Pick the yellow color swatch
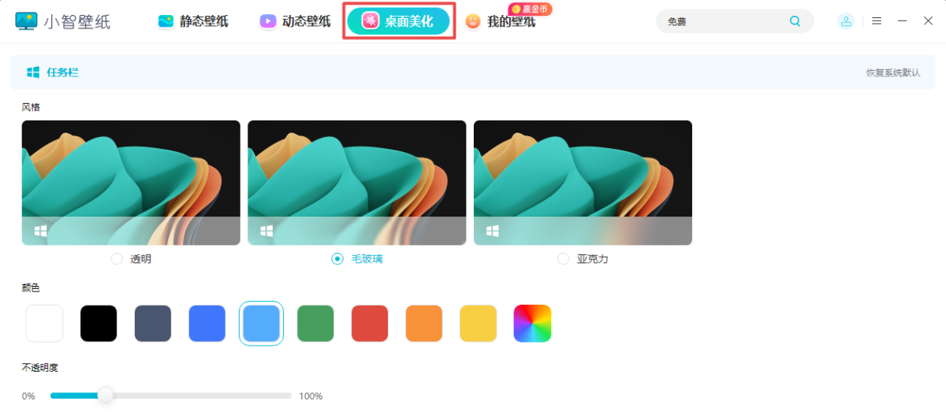Screen dimensions: 946x419 (x=479, y=324)
